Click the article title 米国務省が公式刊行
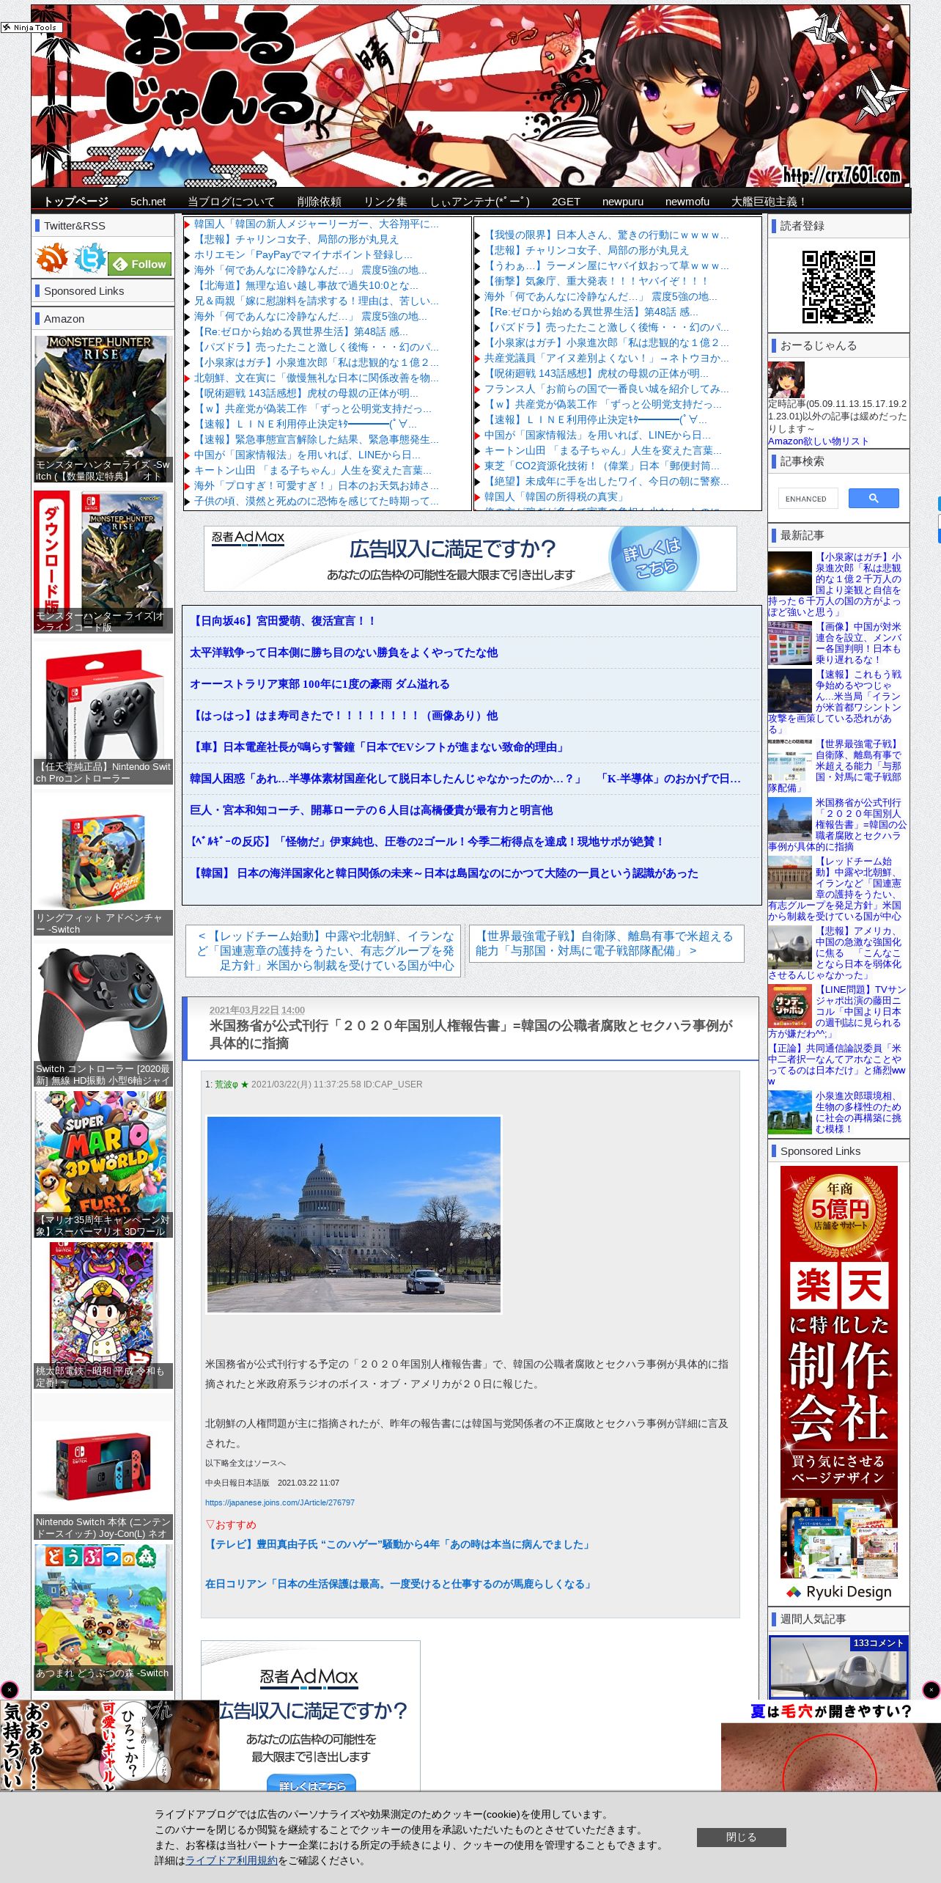This screenshot has height=1883, width=941. pyautogui.click(x=471, y=1034)
